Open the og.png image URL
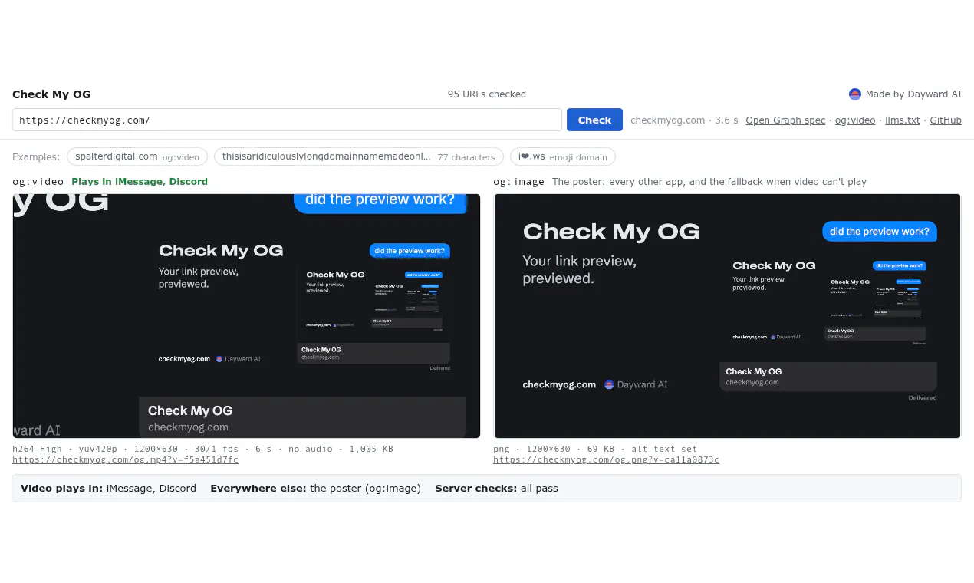Screen dimensions: 974x583 click(x=606, y=460)
